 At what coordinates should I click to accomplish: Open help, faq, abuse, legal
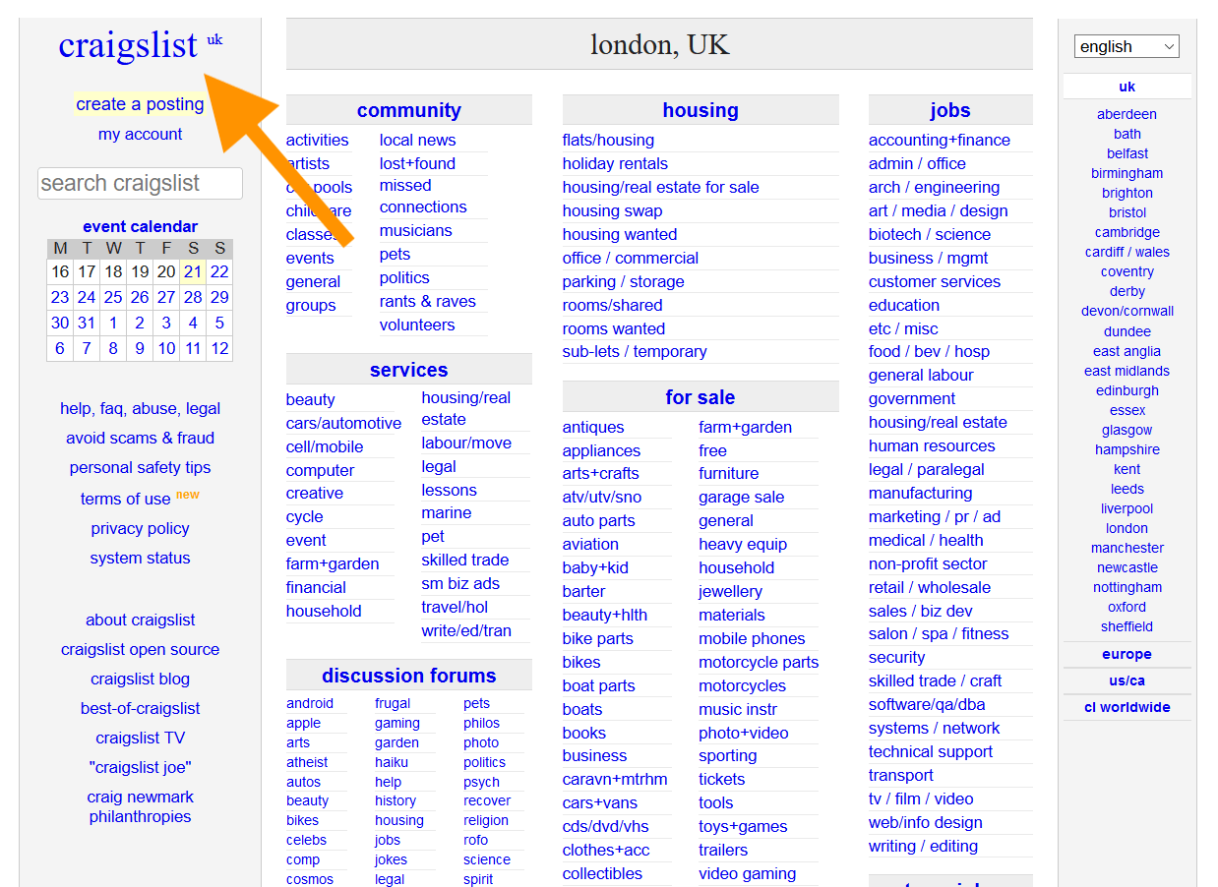140,408
